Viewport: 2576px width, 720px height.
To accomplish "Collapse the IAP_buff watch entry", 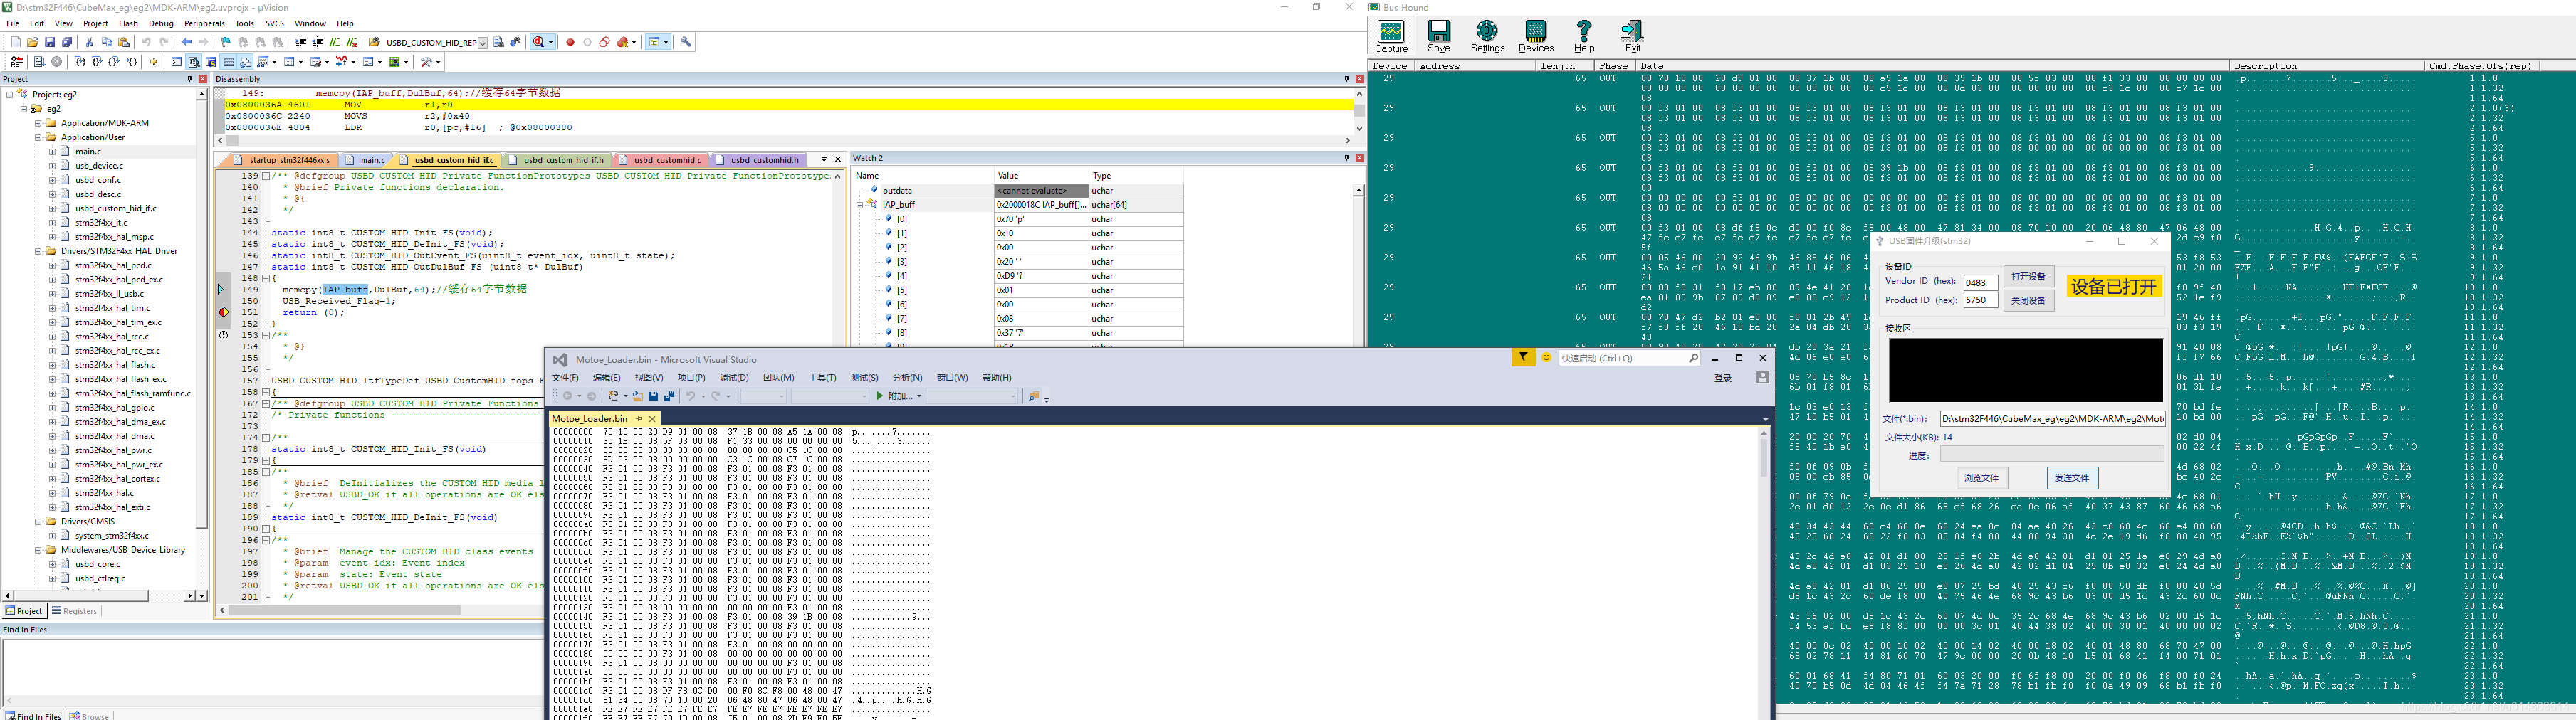I will tap(859, 205).
